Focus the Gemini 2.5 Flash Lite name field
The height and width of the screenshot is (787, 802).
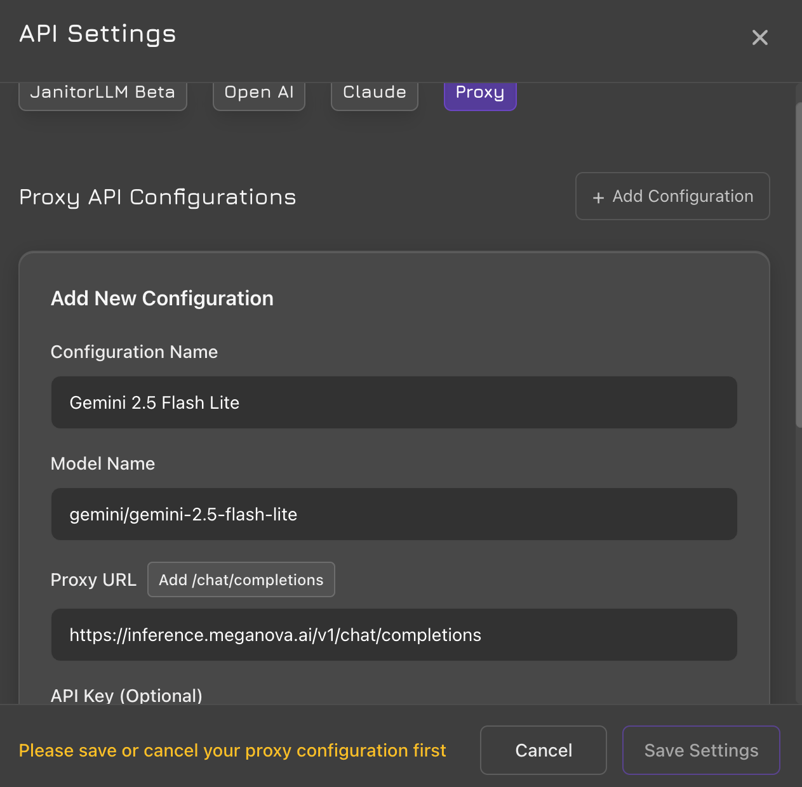pyautogui.click(x=394, y=402)
